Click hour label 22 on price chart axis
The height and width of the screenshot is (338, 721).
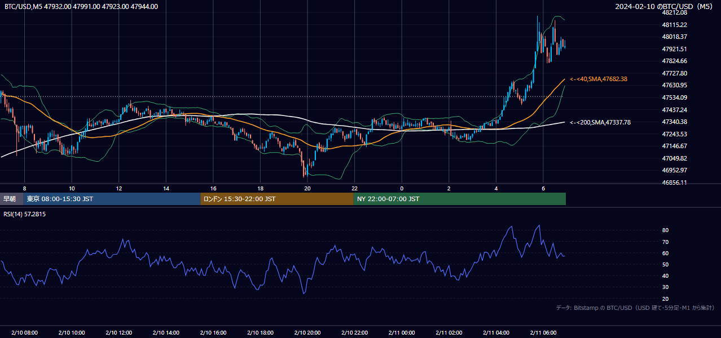354,188
